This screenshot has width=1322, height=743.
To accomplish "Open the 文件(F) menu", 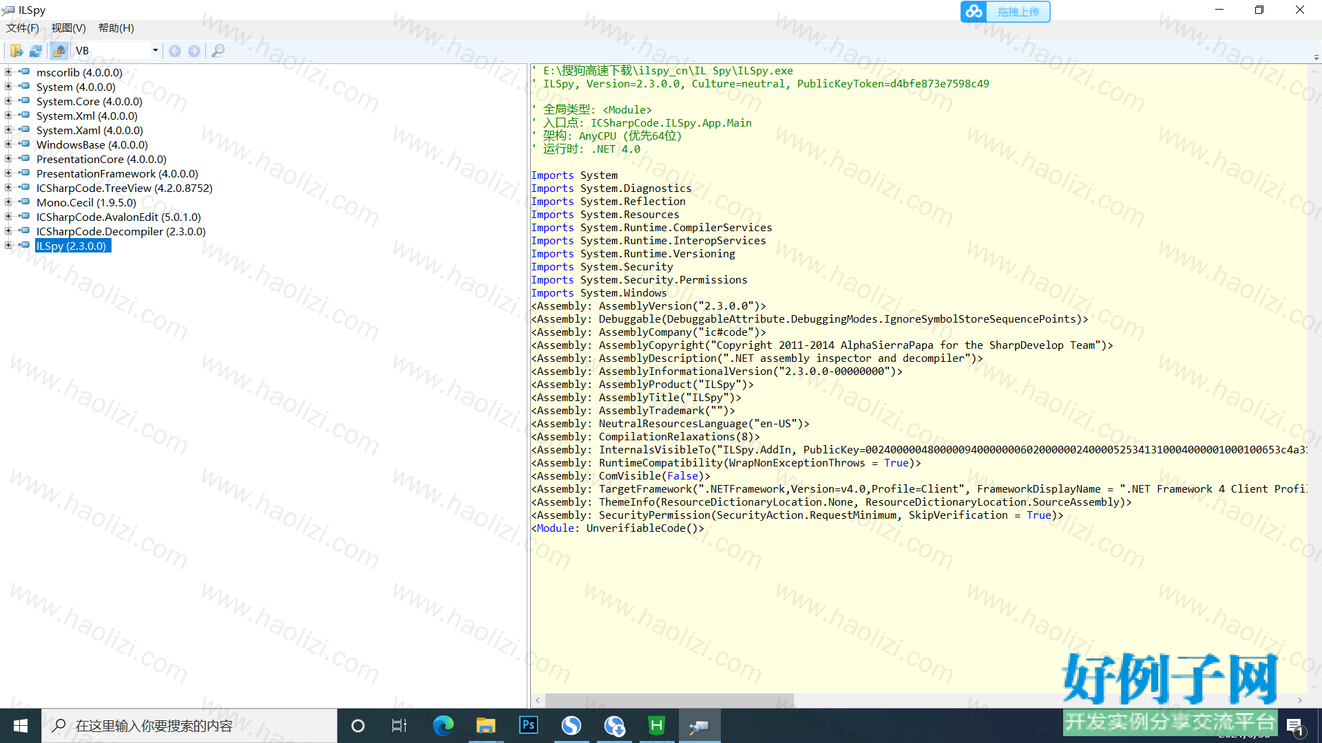I will tap(23, 28).
